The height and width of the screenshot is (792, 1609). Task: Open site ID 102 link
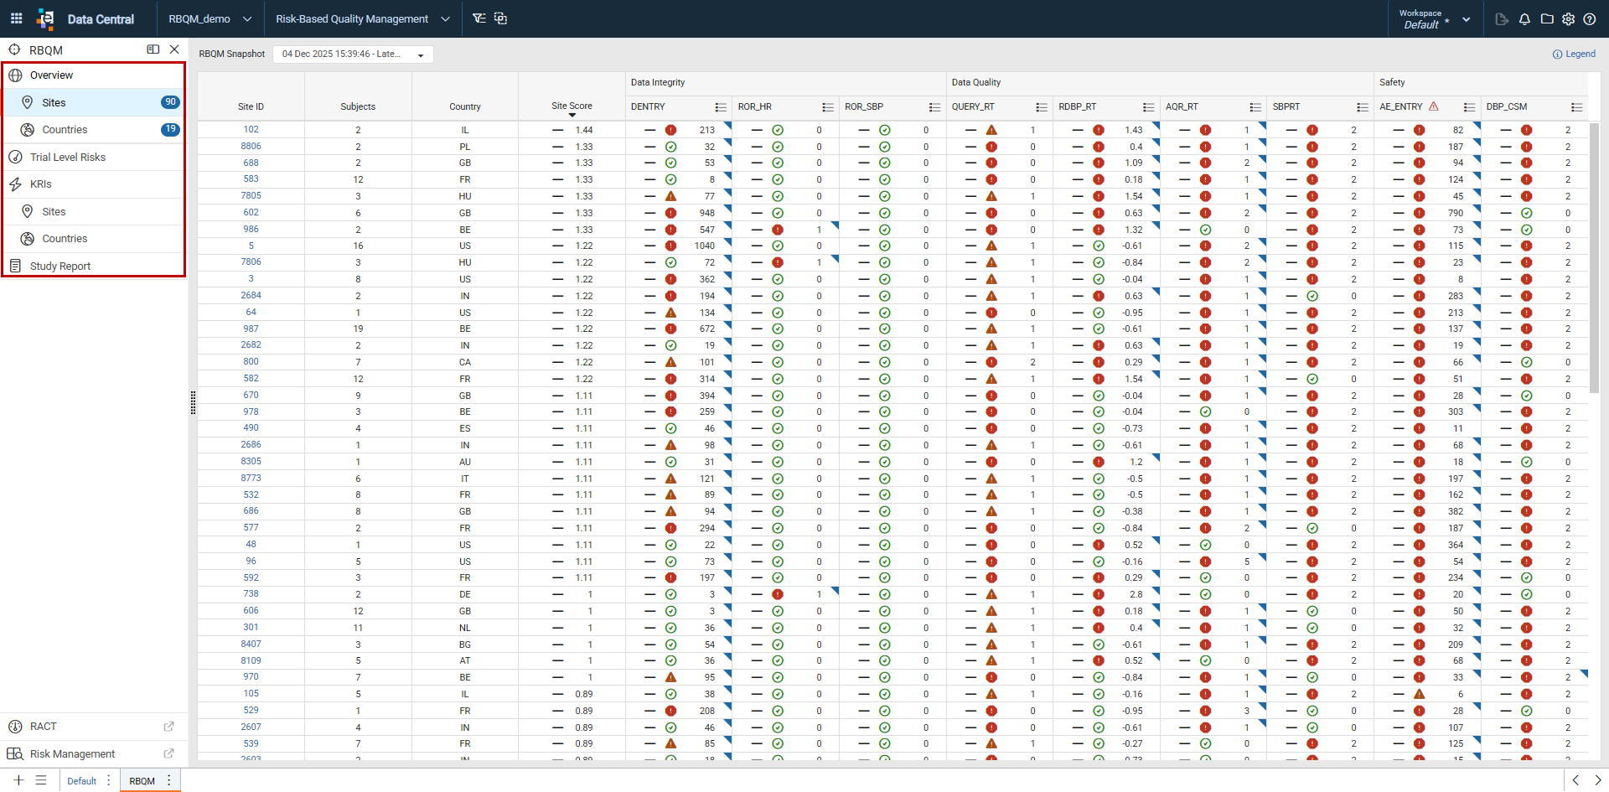coord(251,130)
